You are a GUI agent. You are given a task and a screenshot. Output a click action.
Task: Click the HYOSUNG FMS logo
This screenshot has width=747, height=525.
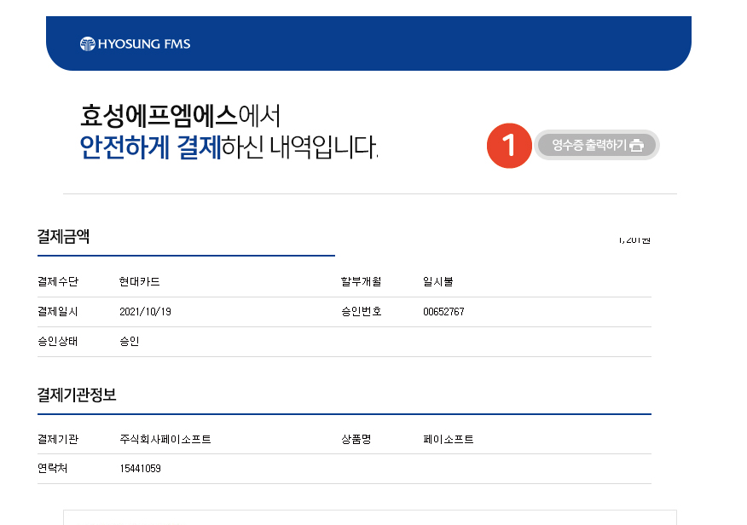pos(136,43)
